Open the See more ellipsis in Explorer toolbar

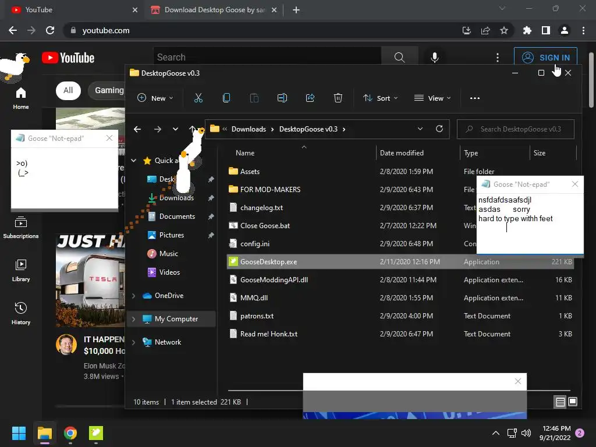pyautogui.click(x=475, y=98)
